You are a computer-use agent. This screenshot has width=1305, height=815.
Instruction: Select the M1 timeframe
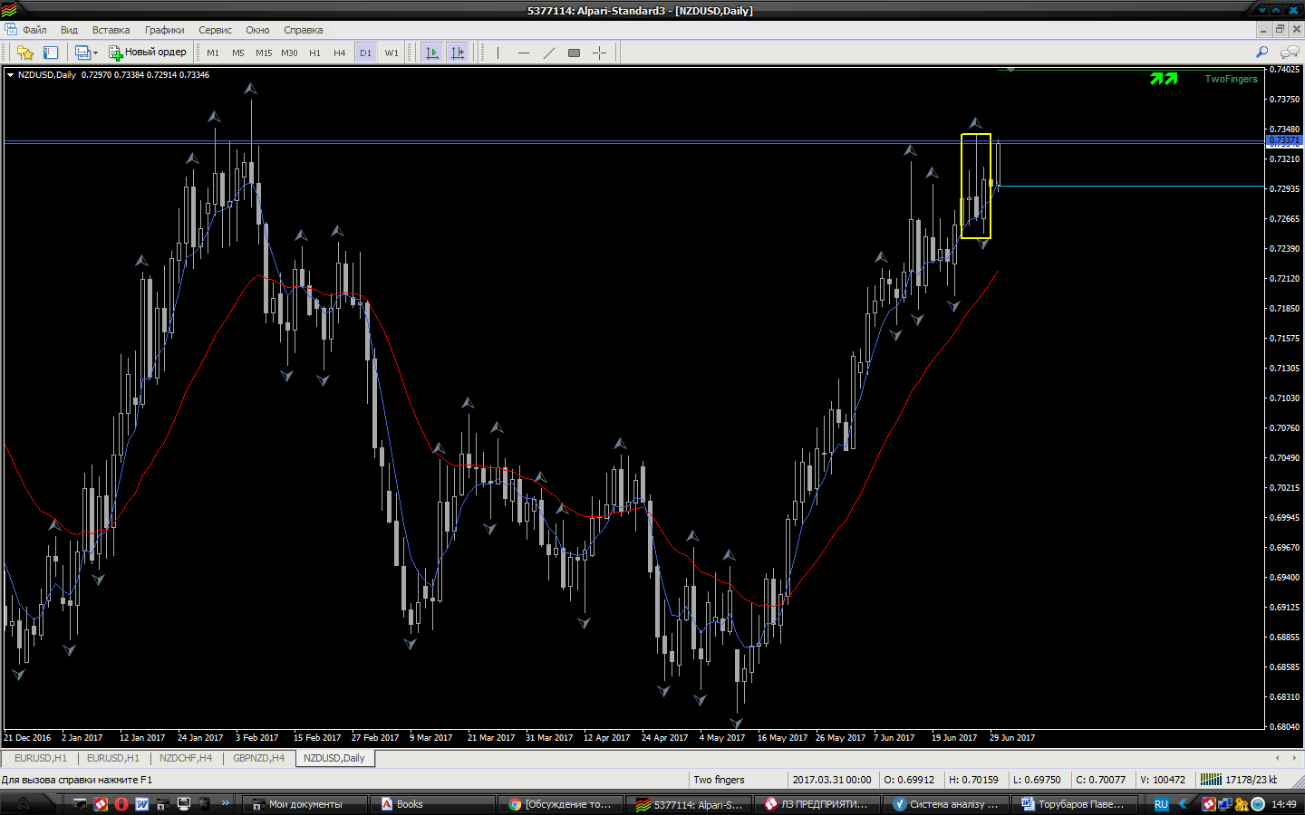[213, 53]
